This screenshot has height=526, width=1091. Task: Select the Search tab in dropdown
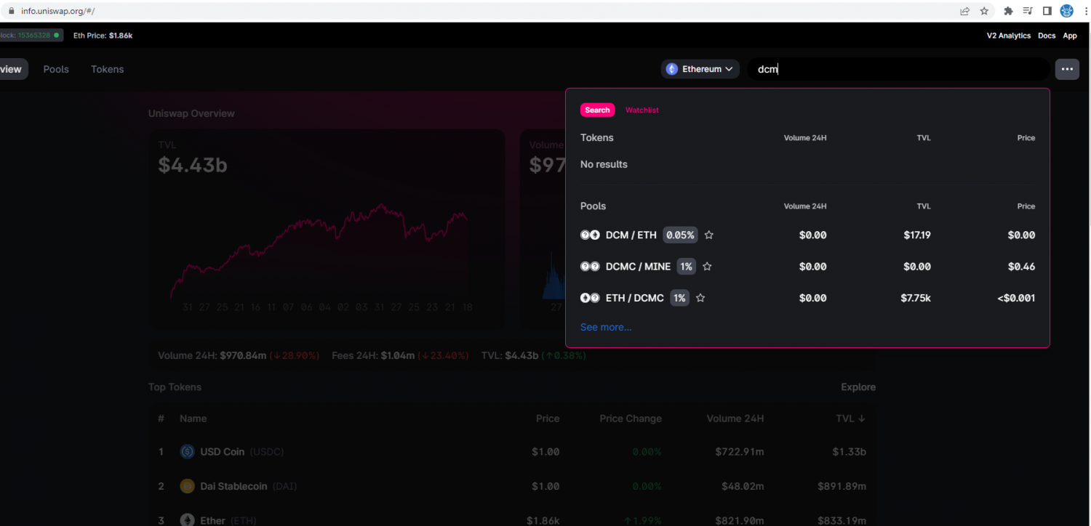pyautogui.click(x=597, y=110)
